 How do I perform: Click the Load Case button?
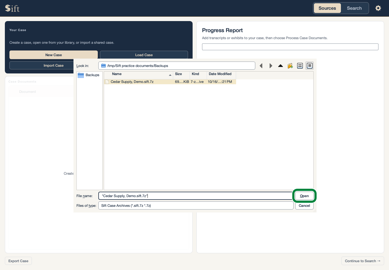click(x=144, y=55)
